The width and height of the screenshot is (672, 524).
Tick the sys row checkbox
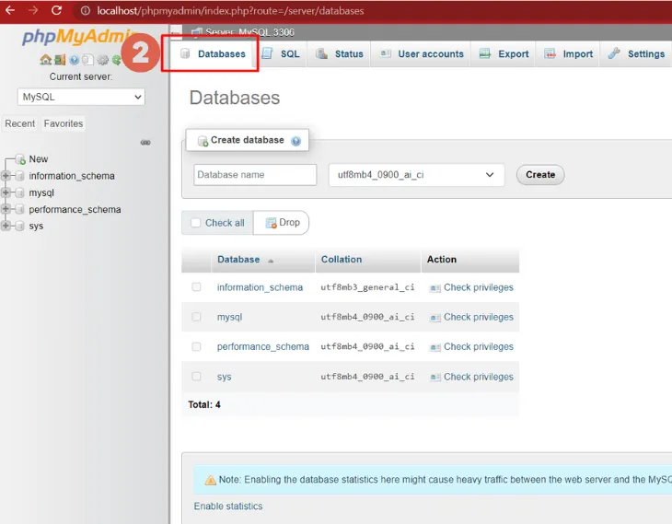(196, 377)
